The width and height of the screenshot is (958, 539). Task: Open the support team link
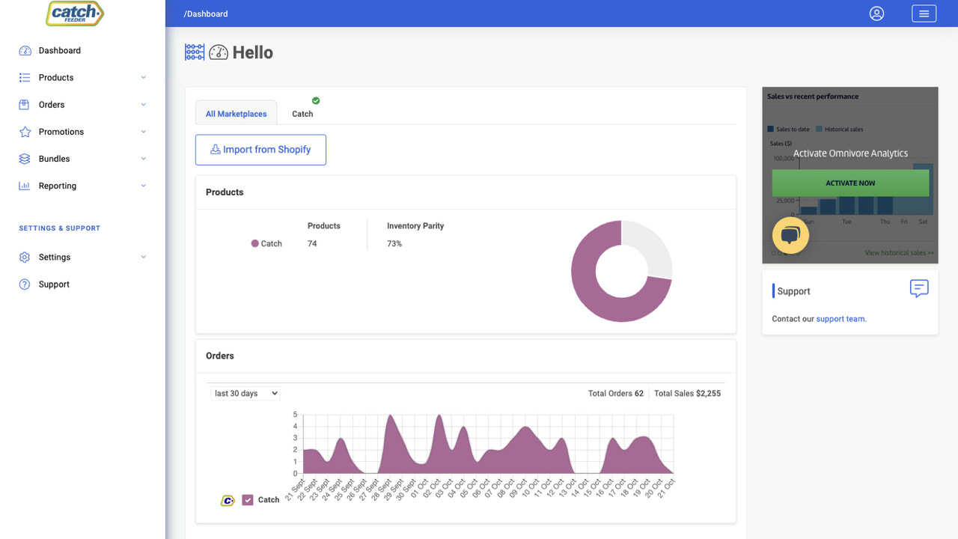(840, 318)
